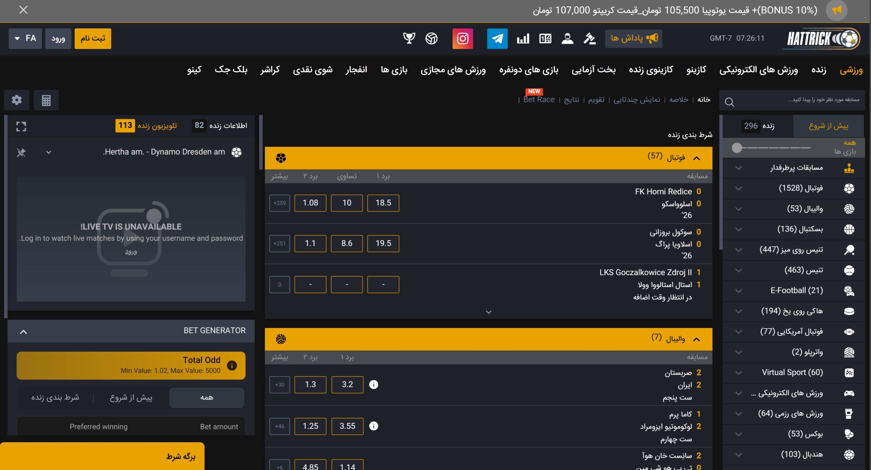Open the Instagram icon in the top bar
The width and height of the screenshot is (871, 470).
tap(463, 38)
